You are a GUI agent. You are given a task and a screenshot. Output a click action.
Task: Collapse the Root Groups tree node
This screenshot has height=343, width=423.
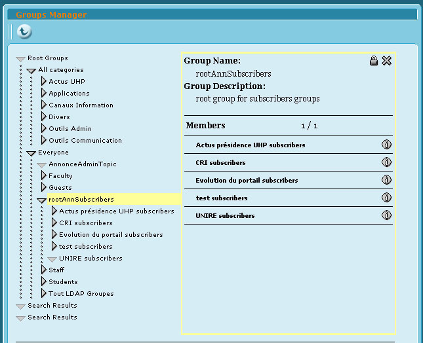pyautogui.click(x=20, y=59)
